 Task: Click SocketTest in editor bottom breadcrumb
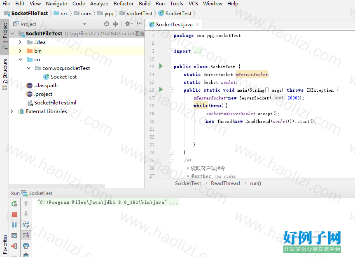point(188,183)
